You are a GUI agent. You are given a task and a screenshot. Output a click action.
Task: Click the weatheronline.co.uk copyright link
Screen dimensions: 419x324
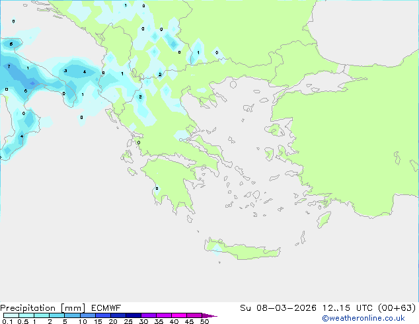363,318
